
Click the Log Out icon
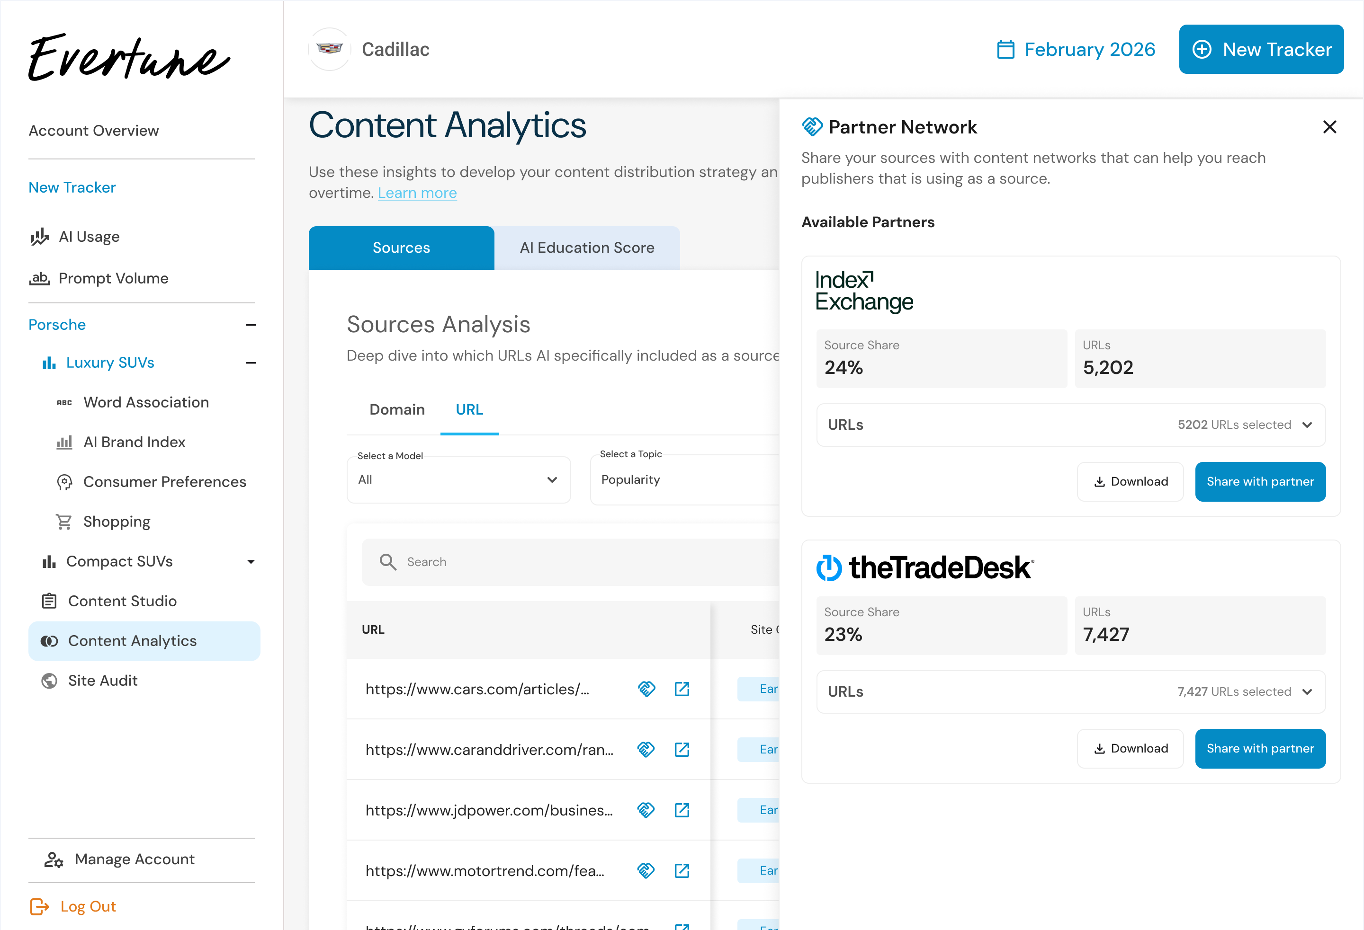(x=39, y=906)
